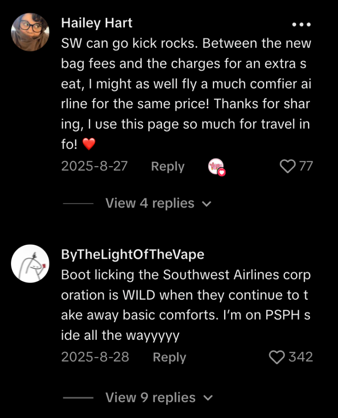Open the ByTheLightOfTheVape username link
338x418 pixels.
[x=133, y=255]
